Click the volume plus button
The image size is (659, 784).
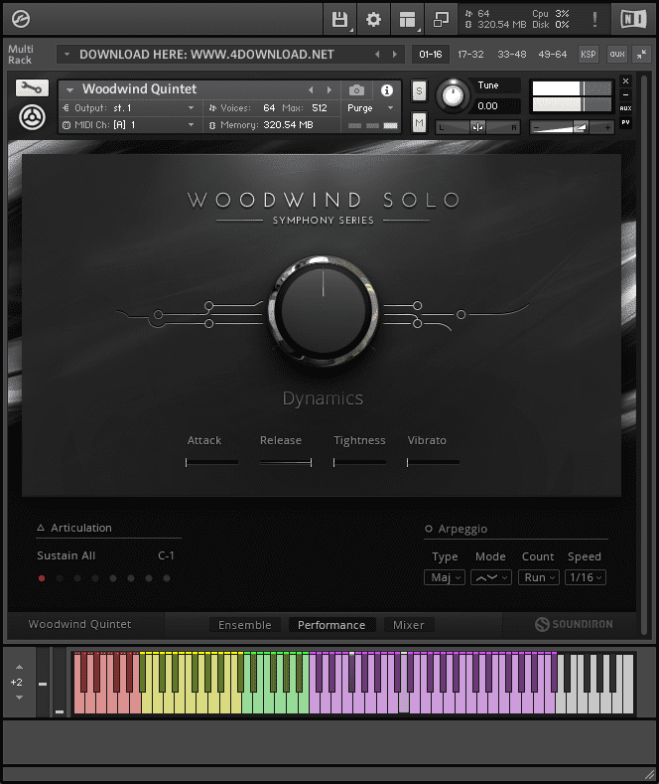(x=607, y=128)
